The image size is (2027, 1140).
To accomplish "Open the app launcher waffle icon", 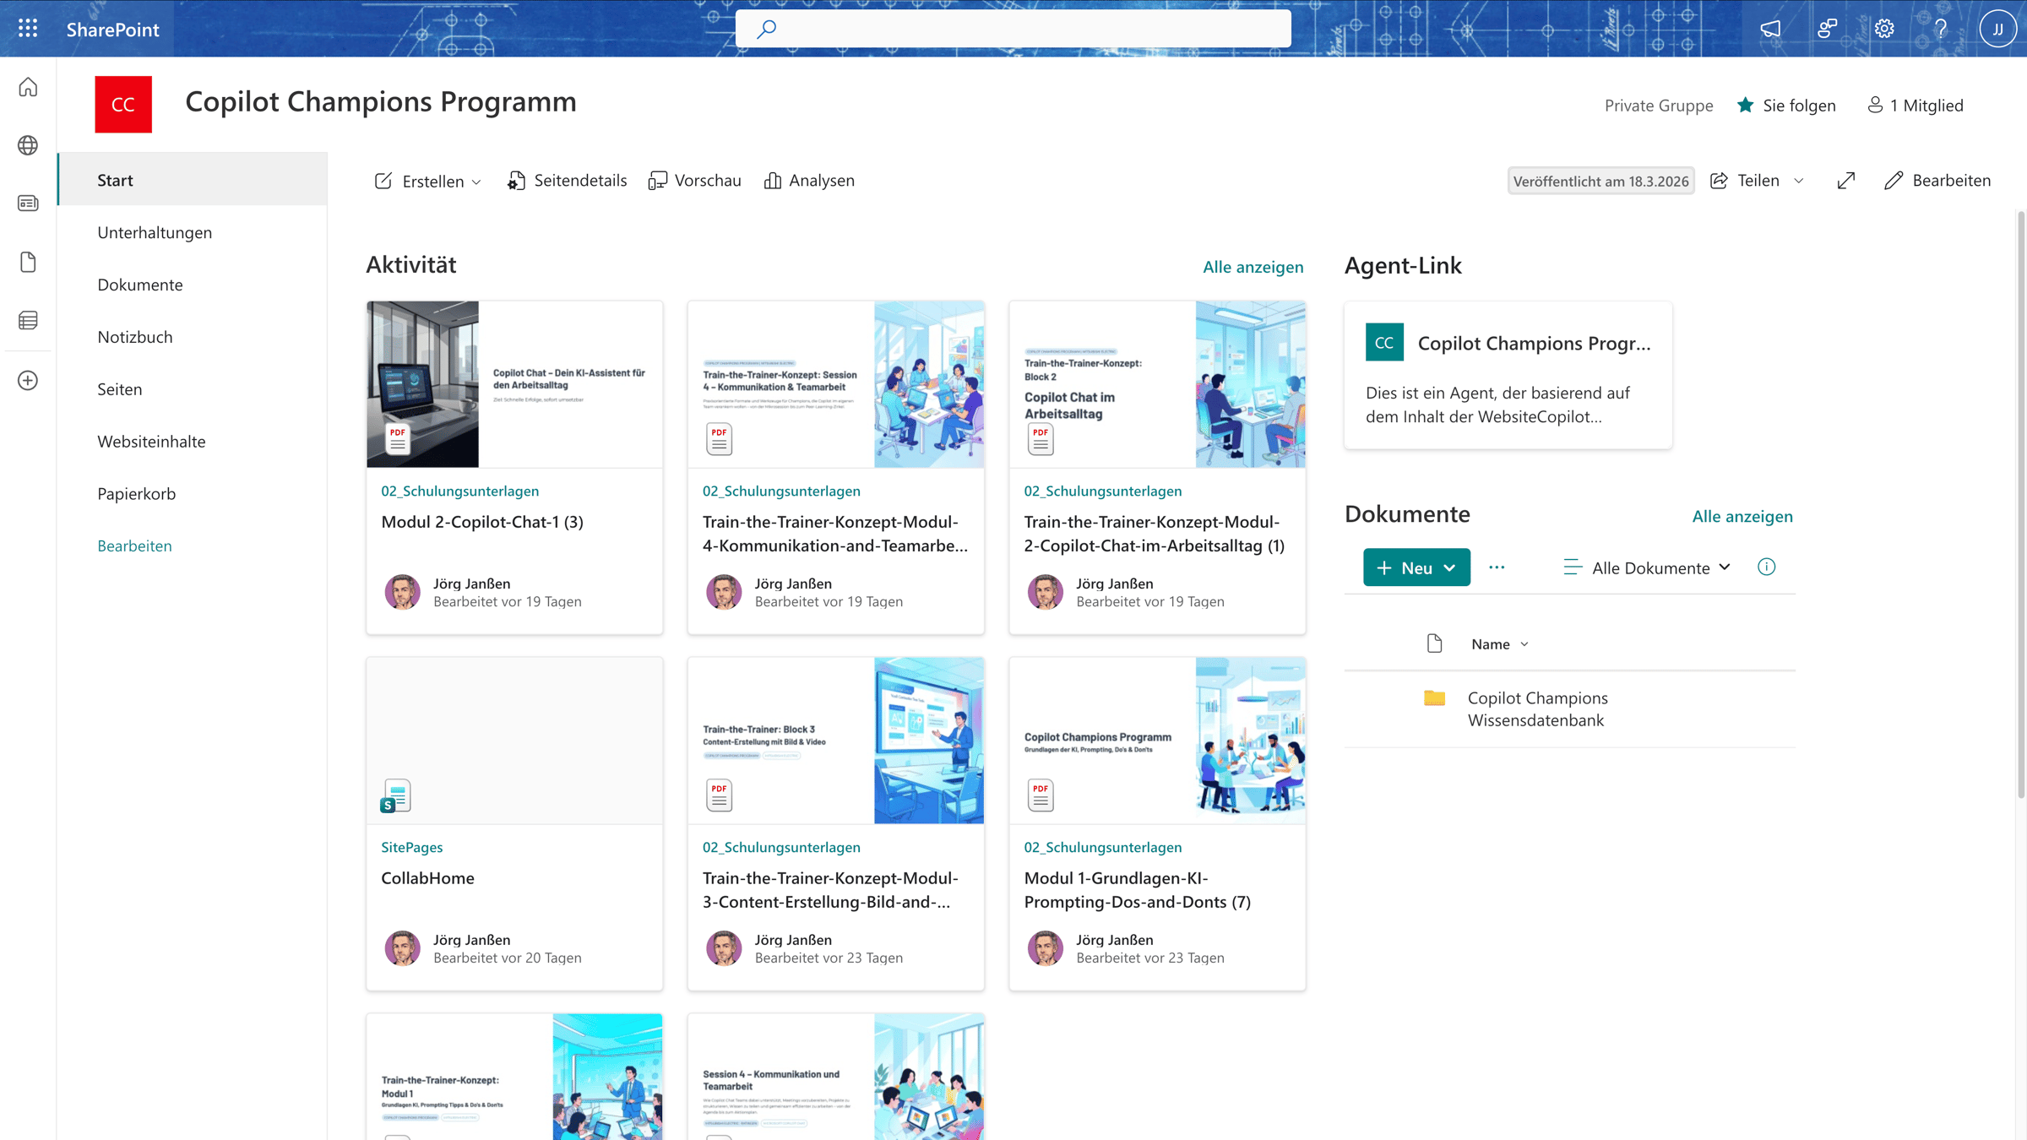I will point(28,29).
